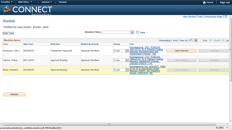
Task: Click the Personalize grid link
Action: pos(165,40)
